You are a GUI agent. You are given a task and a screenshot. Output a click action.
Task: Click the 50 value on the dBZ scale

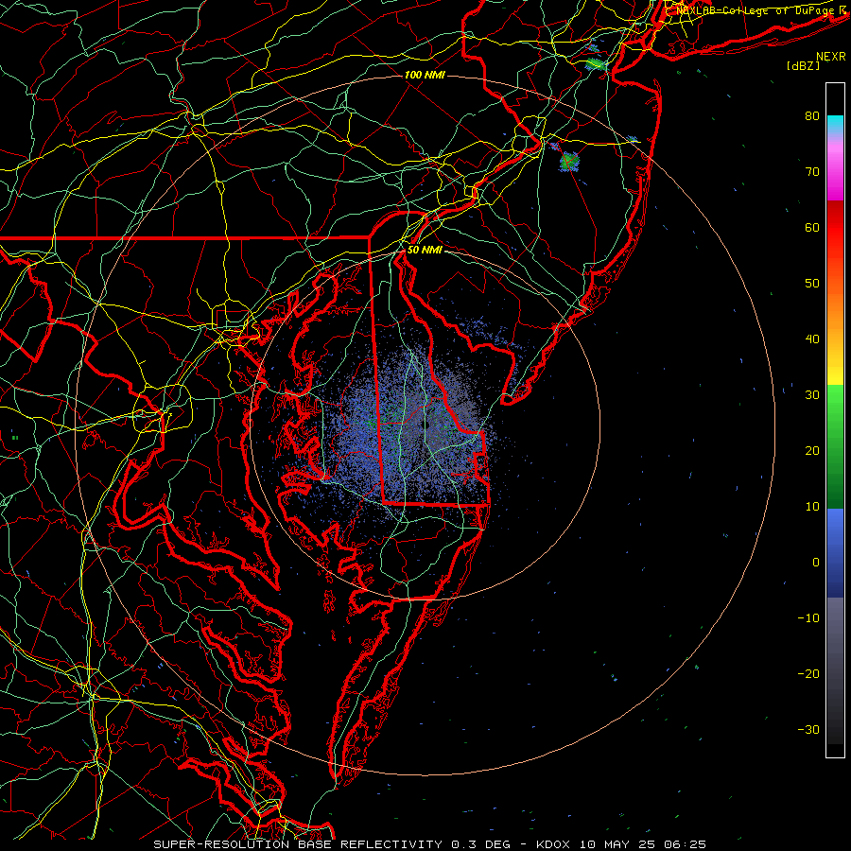pos(812,284)
